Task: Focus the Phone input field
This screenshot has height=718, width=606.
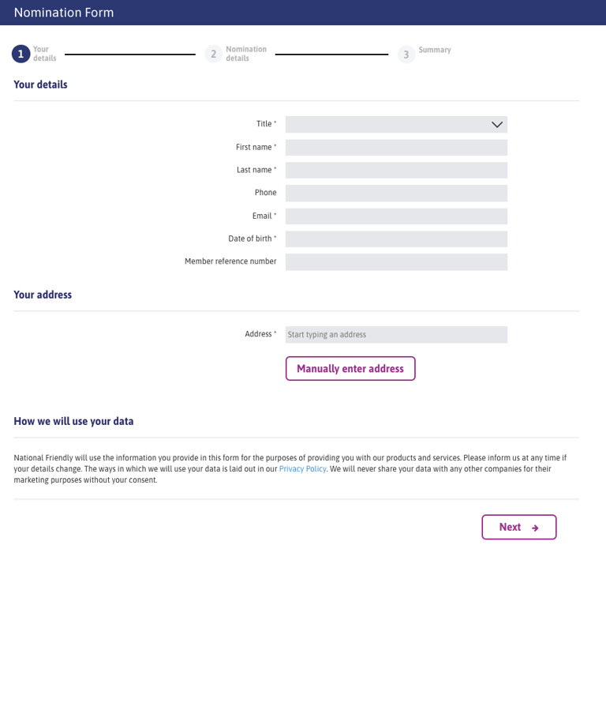Action: [396, 194]
